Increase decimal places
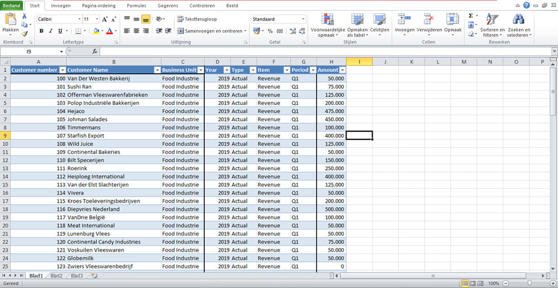Viewport: 558px width, 288px height. 292,31
